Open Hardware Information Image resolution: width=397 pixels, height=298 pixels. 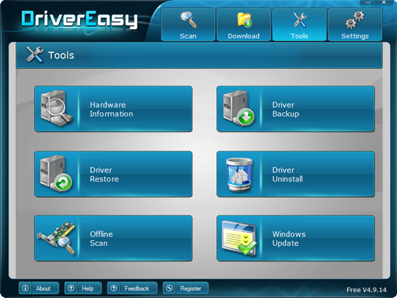pyautogui.click(x=113, y=109)
